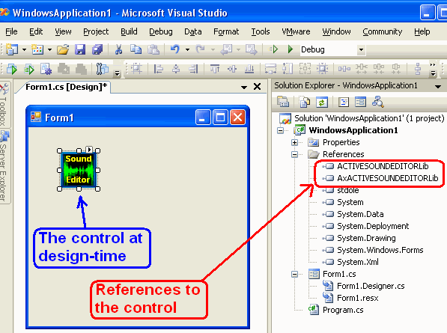Select Program.cs in Solution Explorer
447x333 pixels.
pyautogui.click(x=343, y=310)
